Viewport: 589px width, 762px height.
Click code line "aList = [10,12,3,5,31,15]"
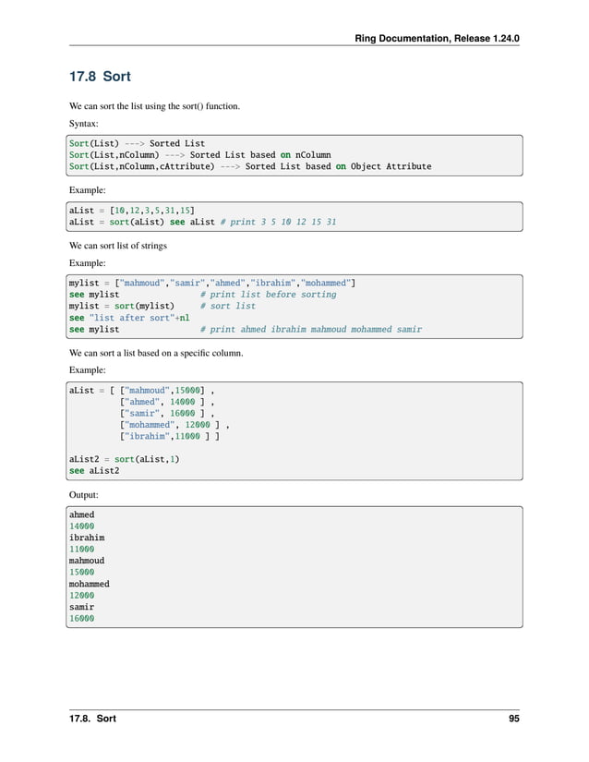(132, 211)
